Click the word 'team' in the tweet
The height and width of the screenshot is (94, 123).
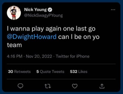(14, 45)
